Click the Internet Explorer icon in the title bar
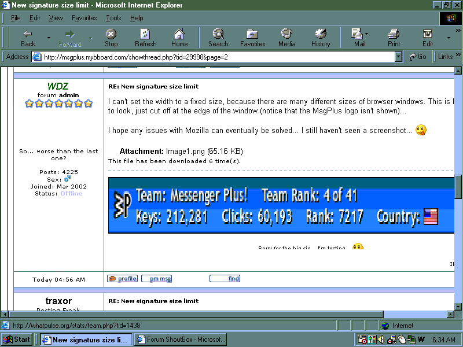 pos(6,5)
